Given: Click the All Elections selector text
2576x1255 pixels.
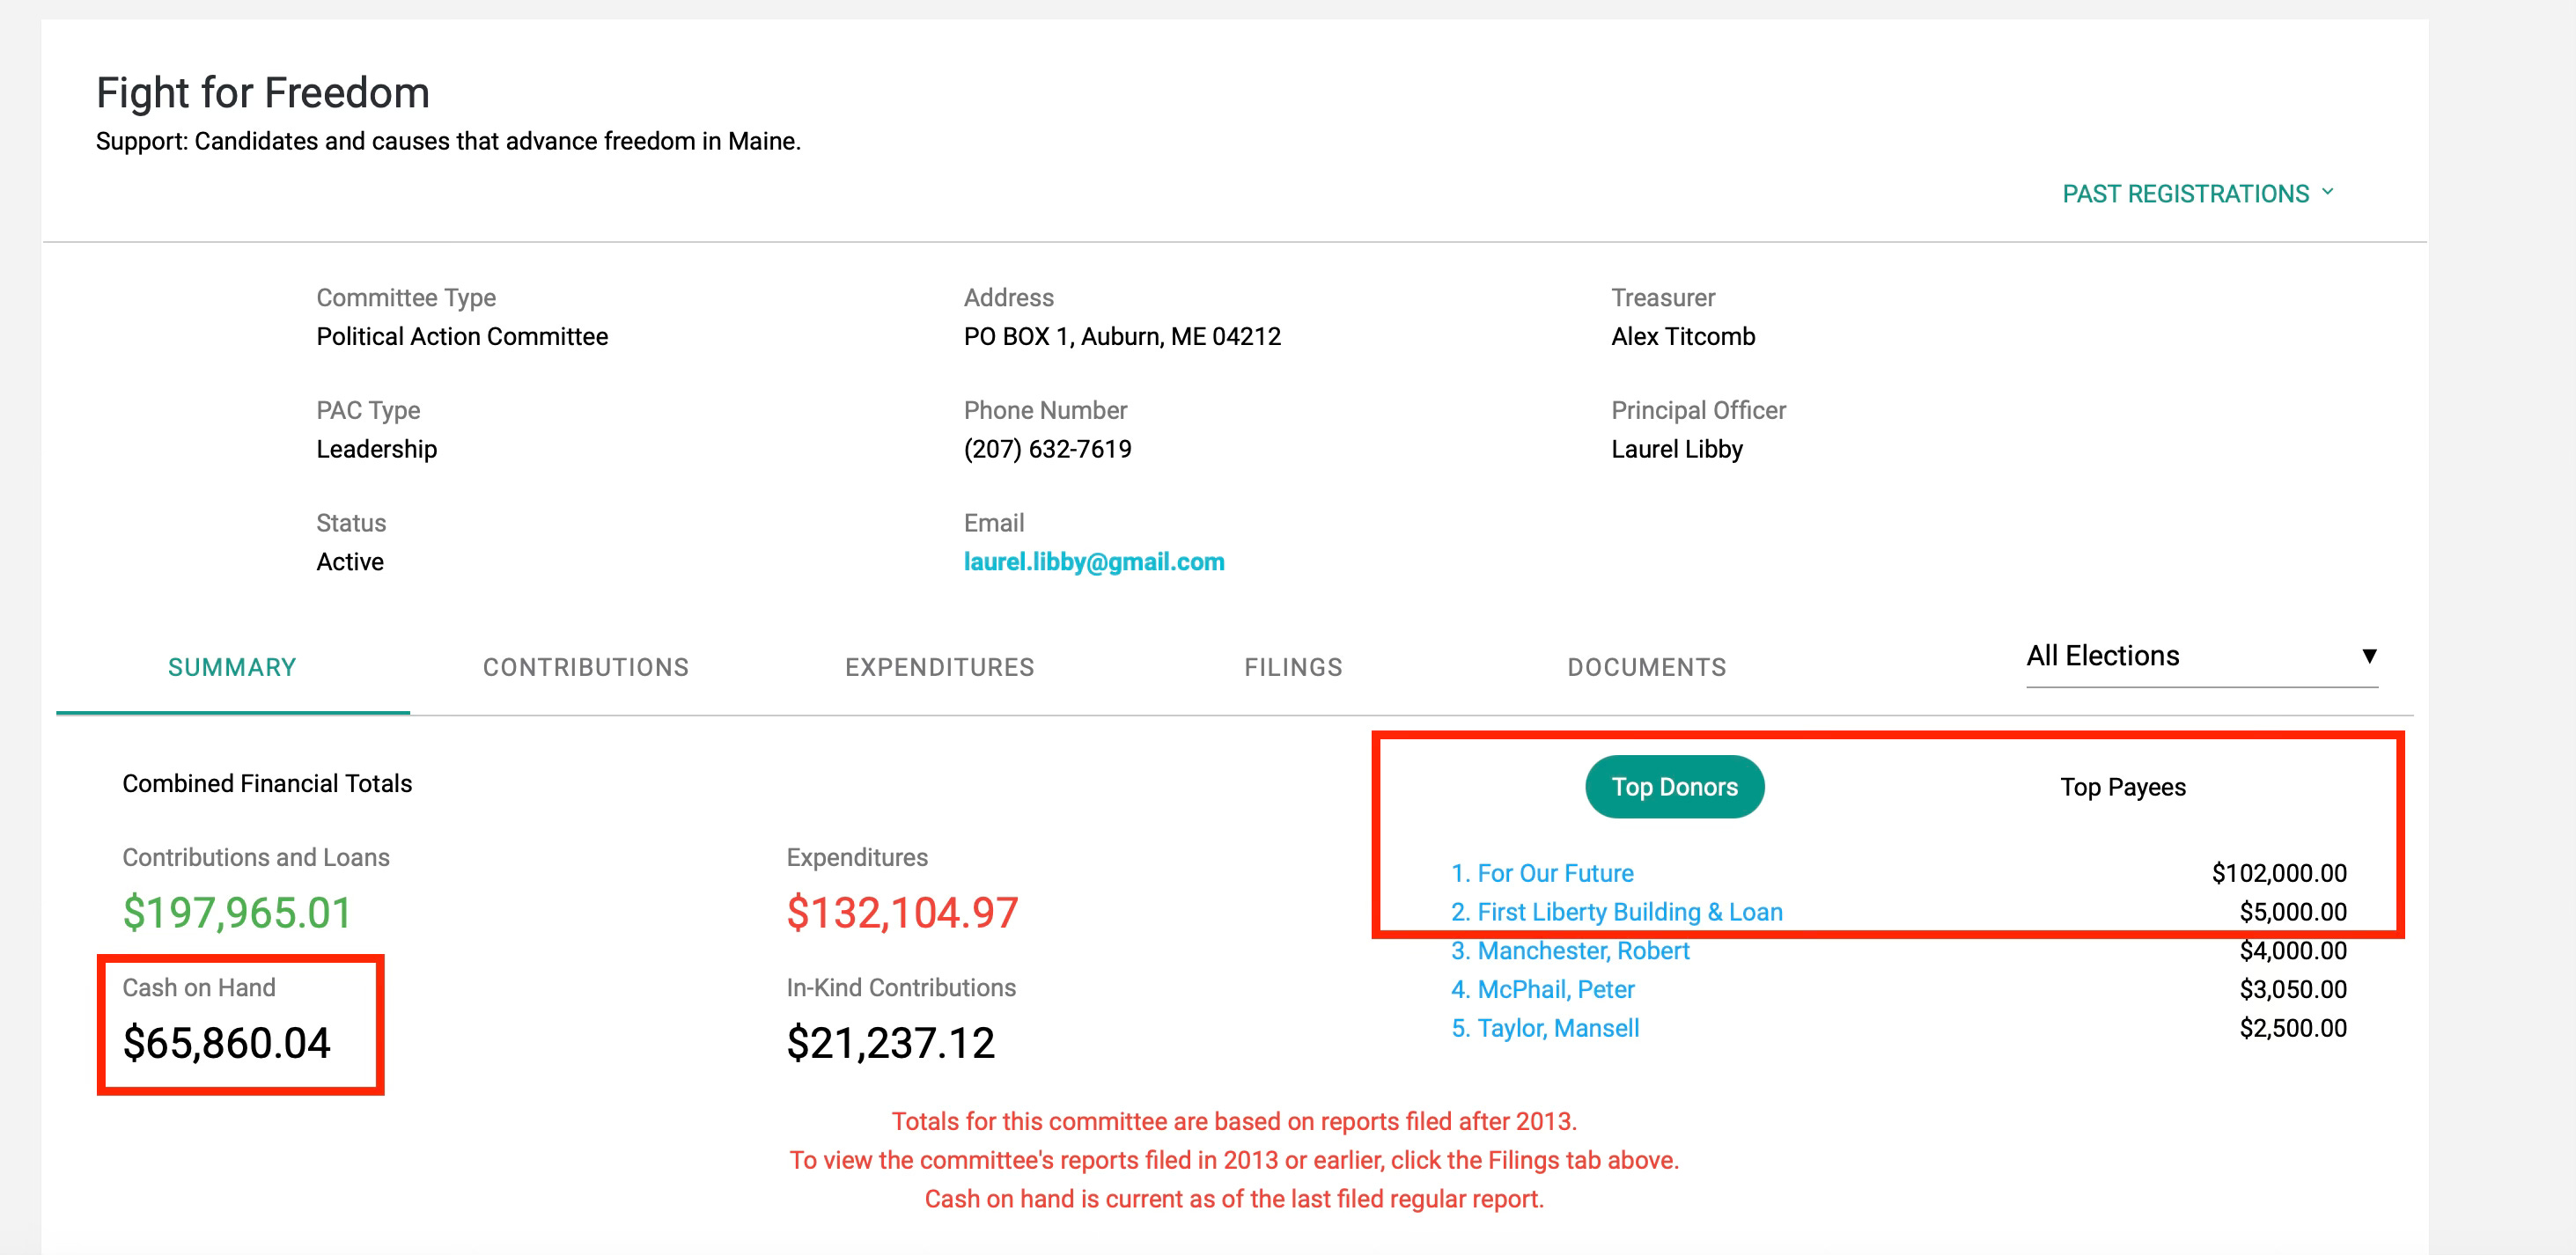Looking at the screenshot, I should point(2102,656).
